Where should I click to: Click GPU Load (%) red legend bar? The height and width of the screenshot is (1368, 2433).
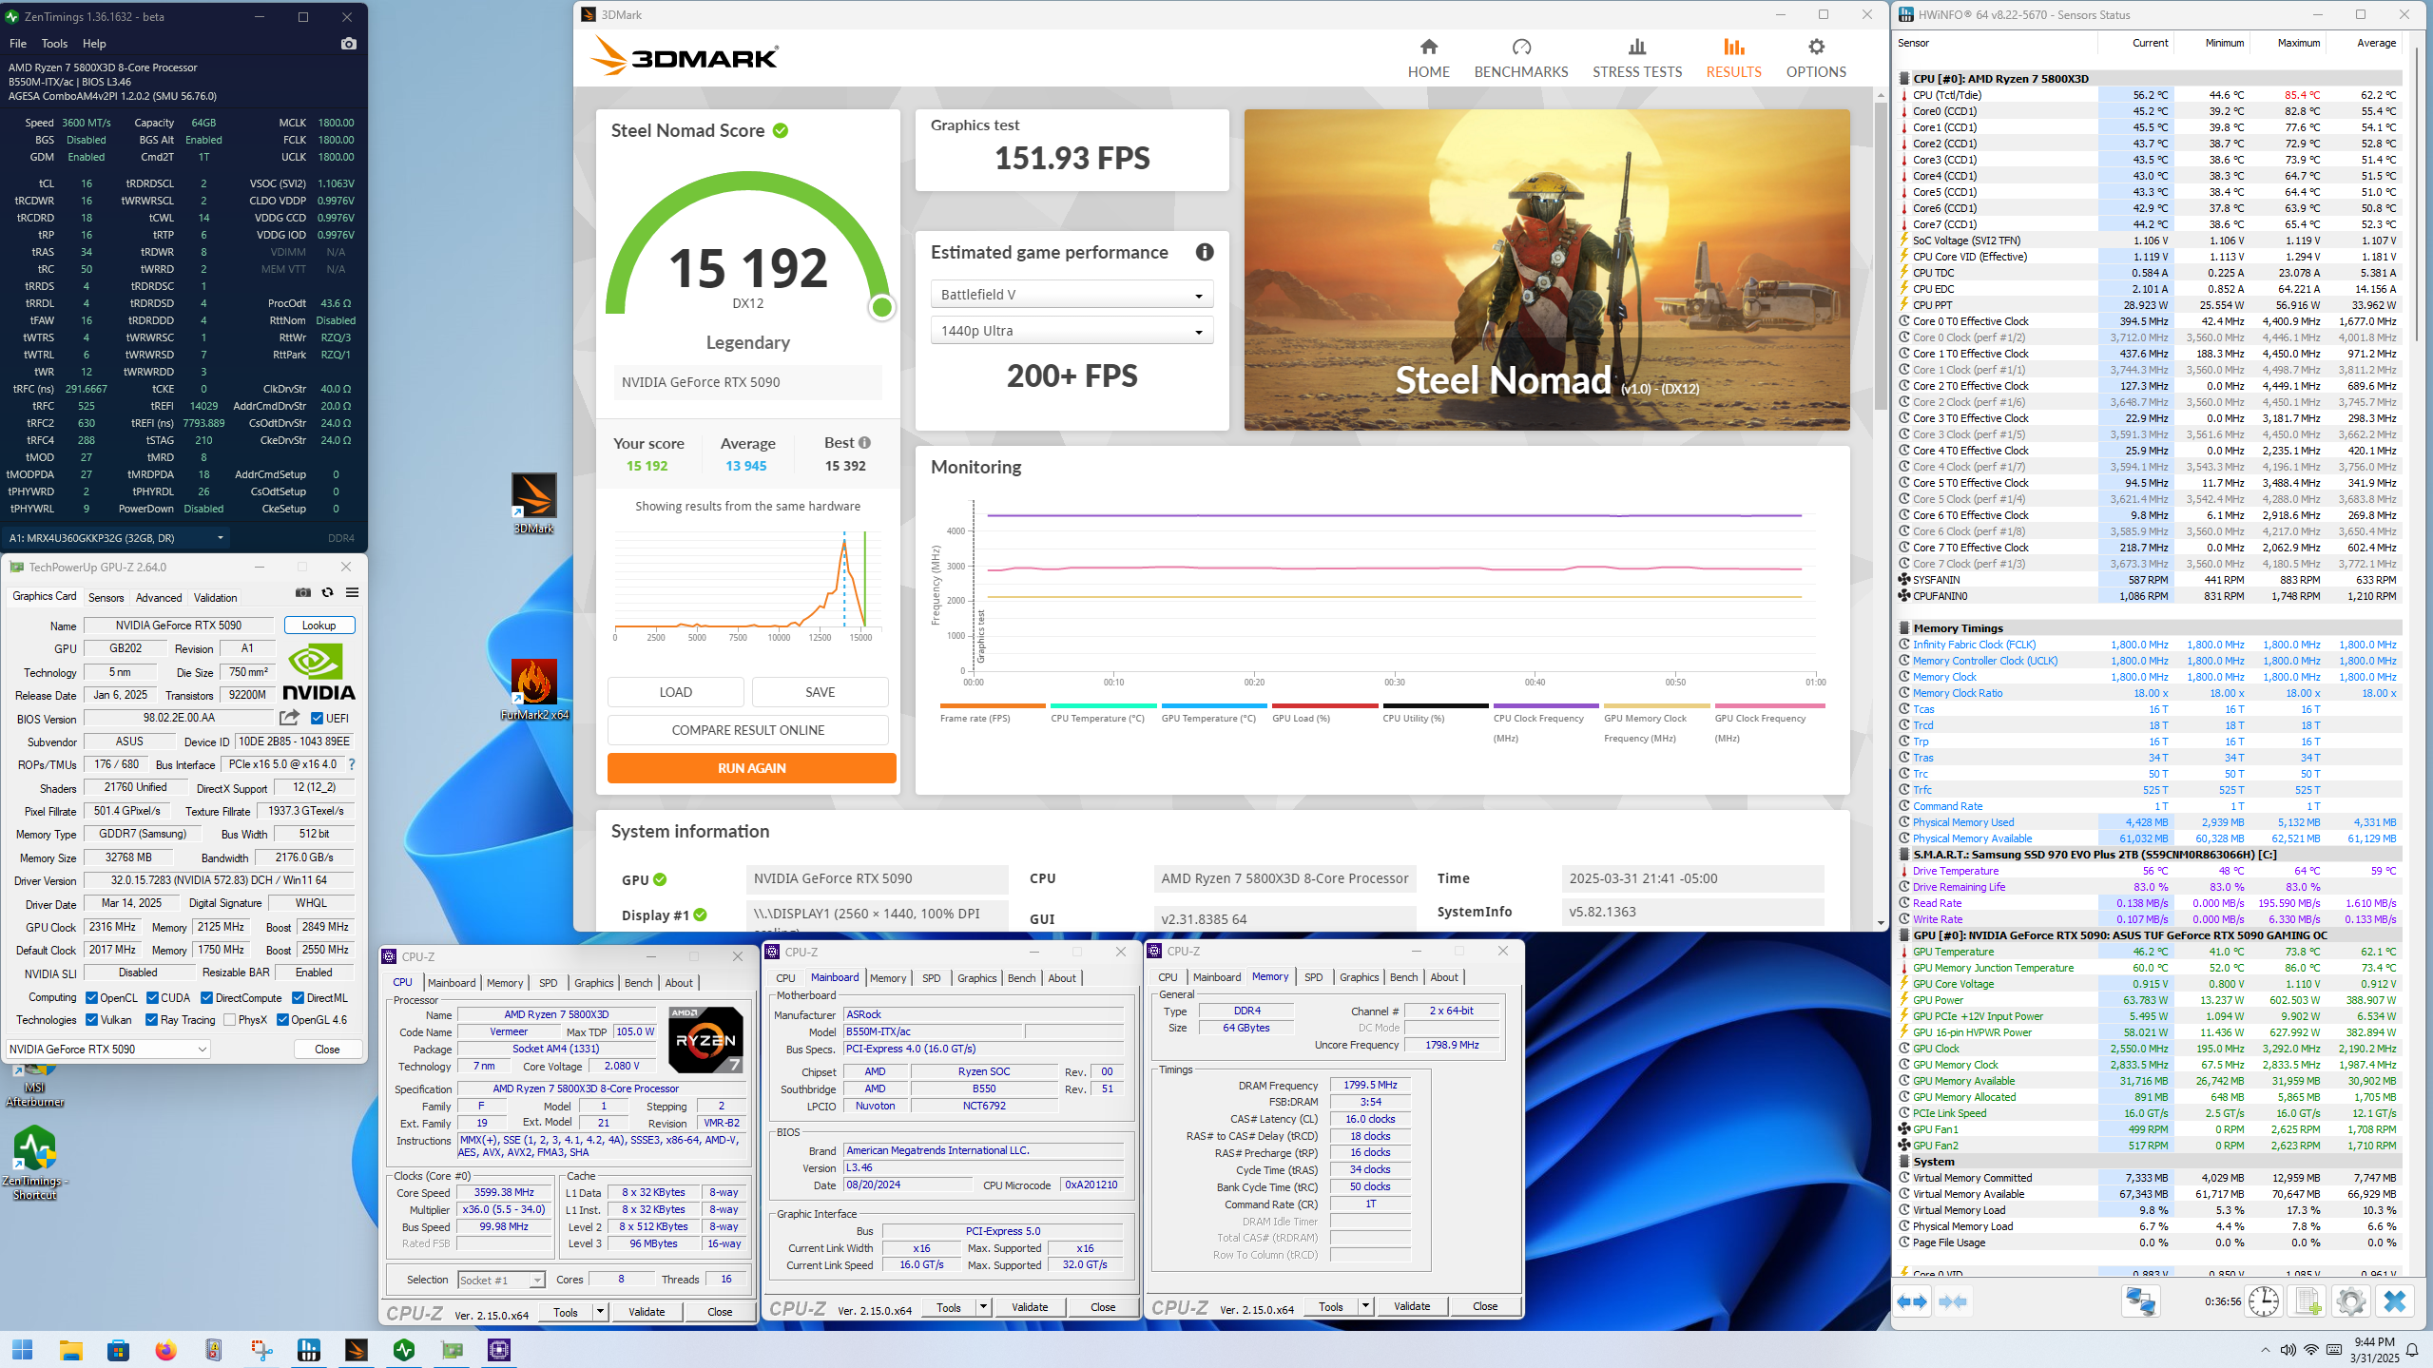click(x=1324, y=705)
